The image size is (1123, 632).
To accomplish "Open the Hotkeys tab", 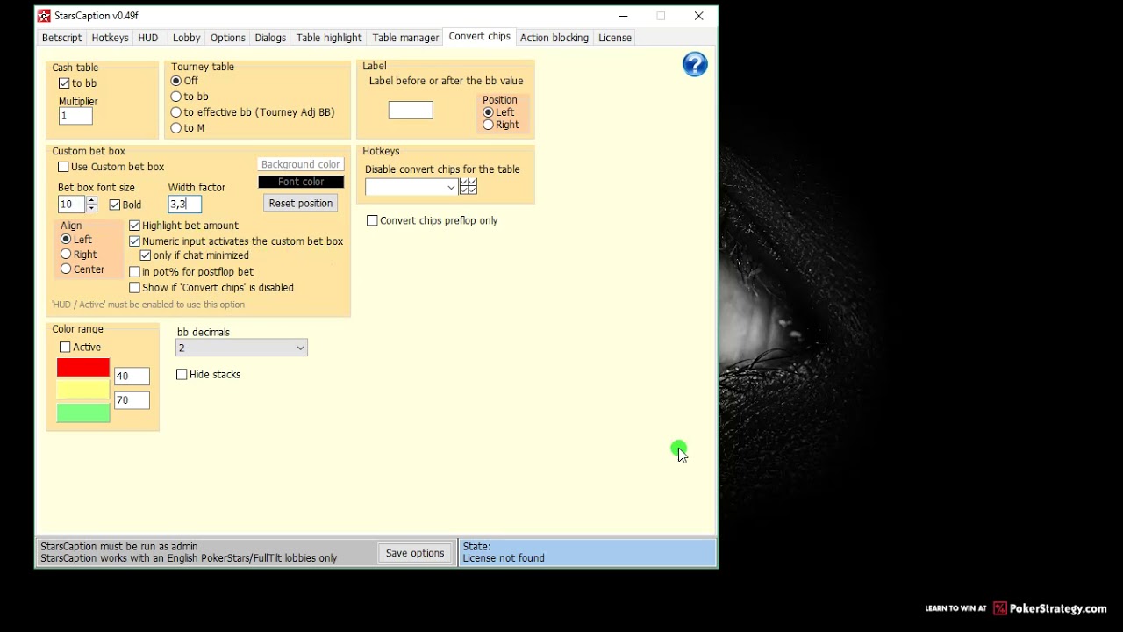I will coord(110,38).
